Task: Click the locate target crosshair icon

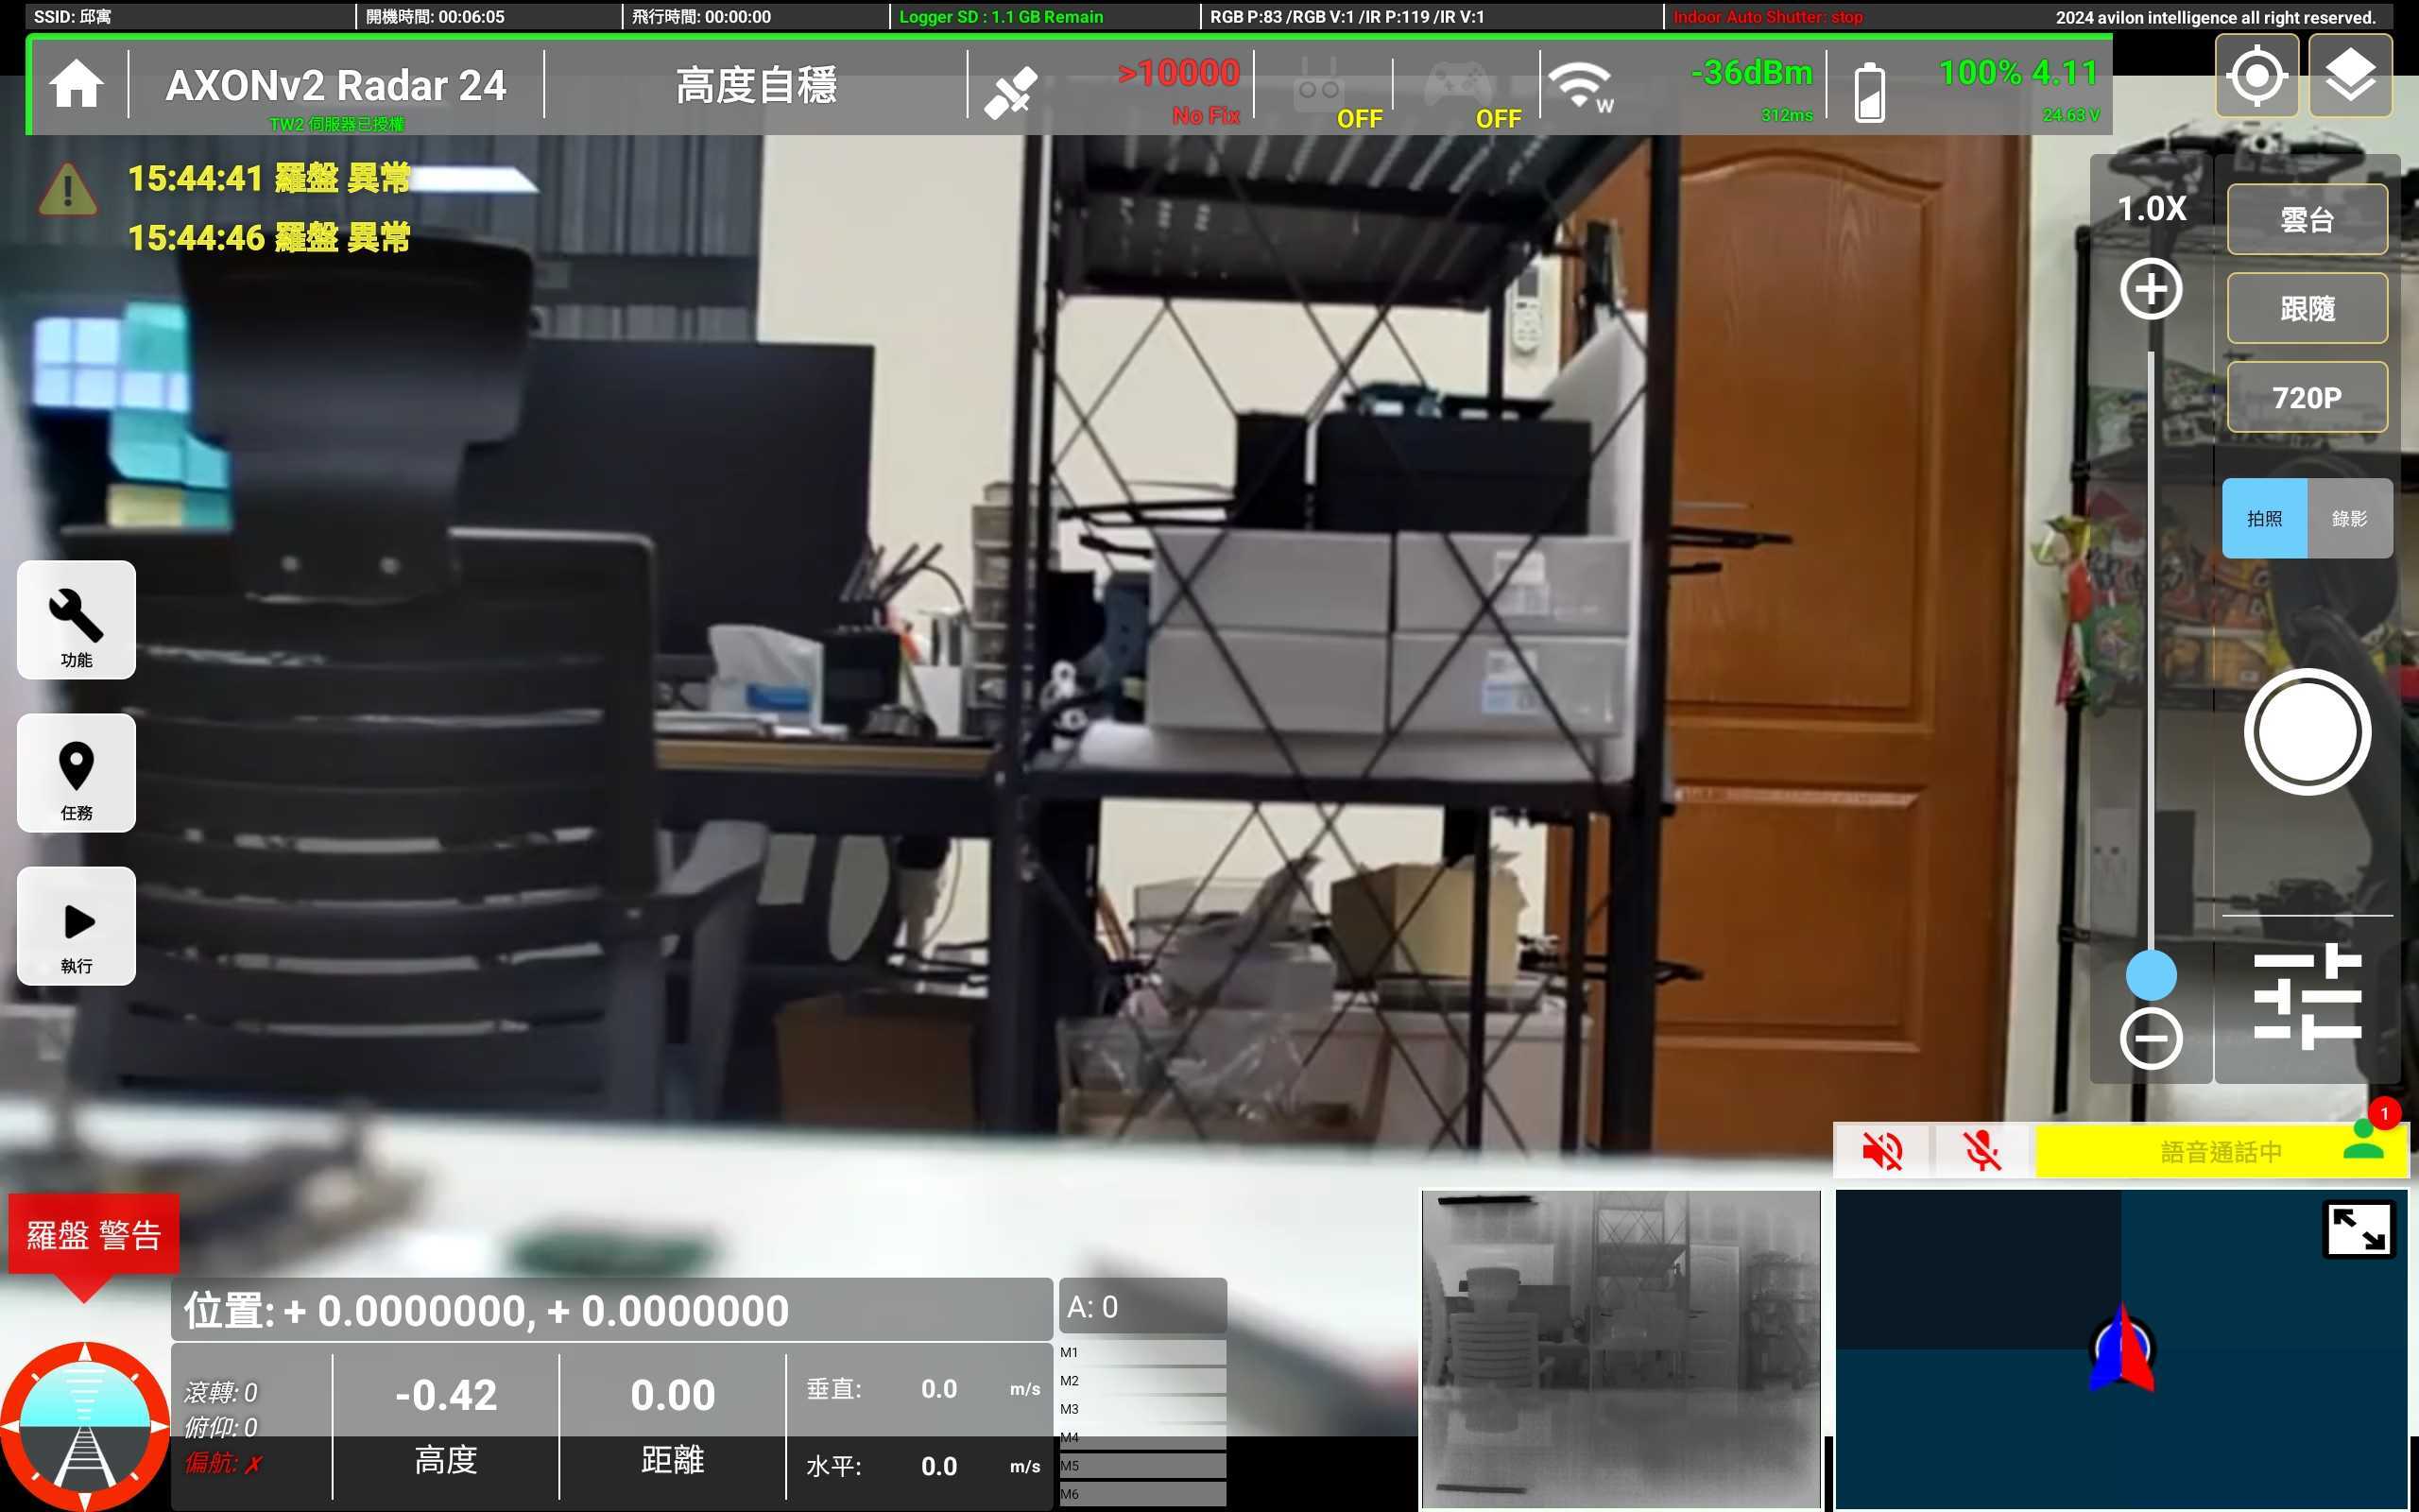Action: click(x=2256, y=76)
